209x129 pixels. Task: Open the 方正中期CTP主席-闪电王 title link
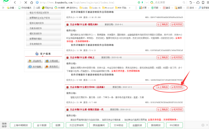pos(82,58)
